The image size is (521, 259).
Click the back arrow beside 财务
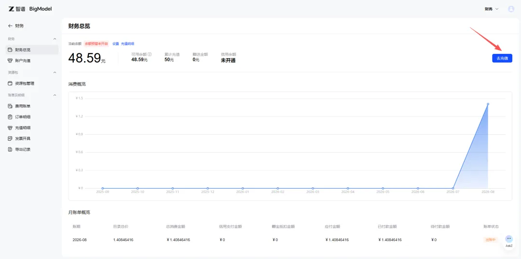(x=10, y=26)
